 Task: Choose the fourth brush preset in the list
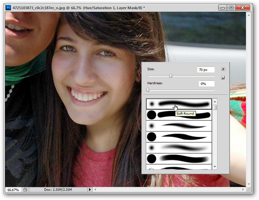point(179,137)
